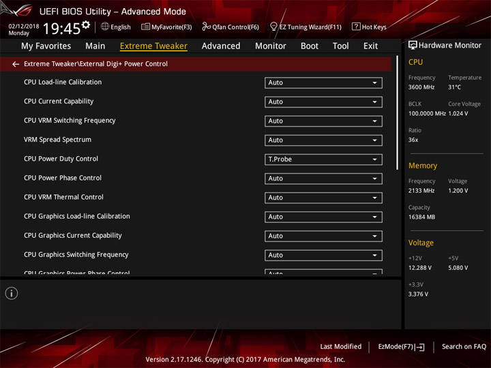Open the CPU Load-line Calibration dropdown
This screenshot has width=491, height=368.
point(323,82)
